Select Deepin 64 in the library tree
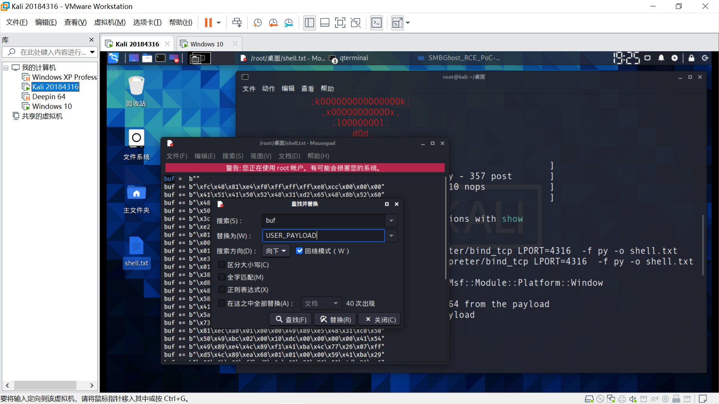Image resolution: width=719 pixels, height=404 pixels. (x=49, y=97)
